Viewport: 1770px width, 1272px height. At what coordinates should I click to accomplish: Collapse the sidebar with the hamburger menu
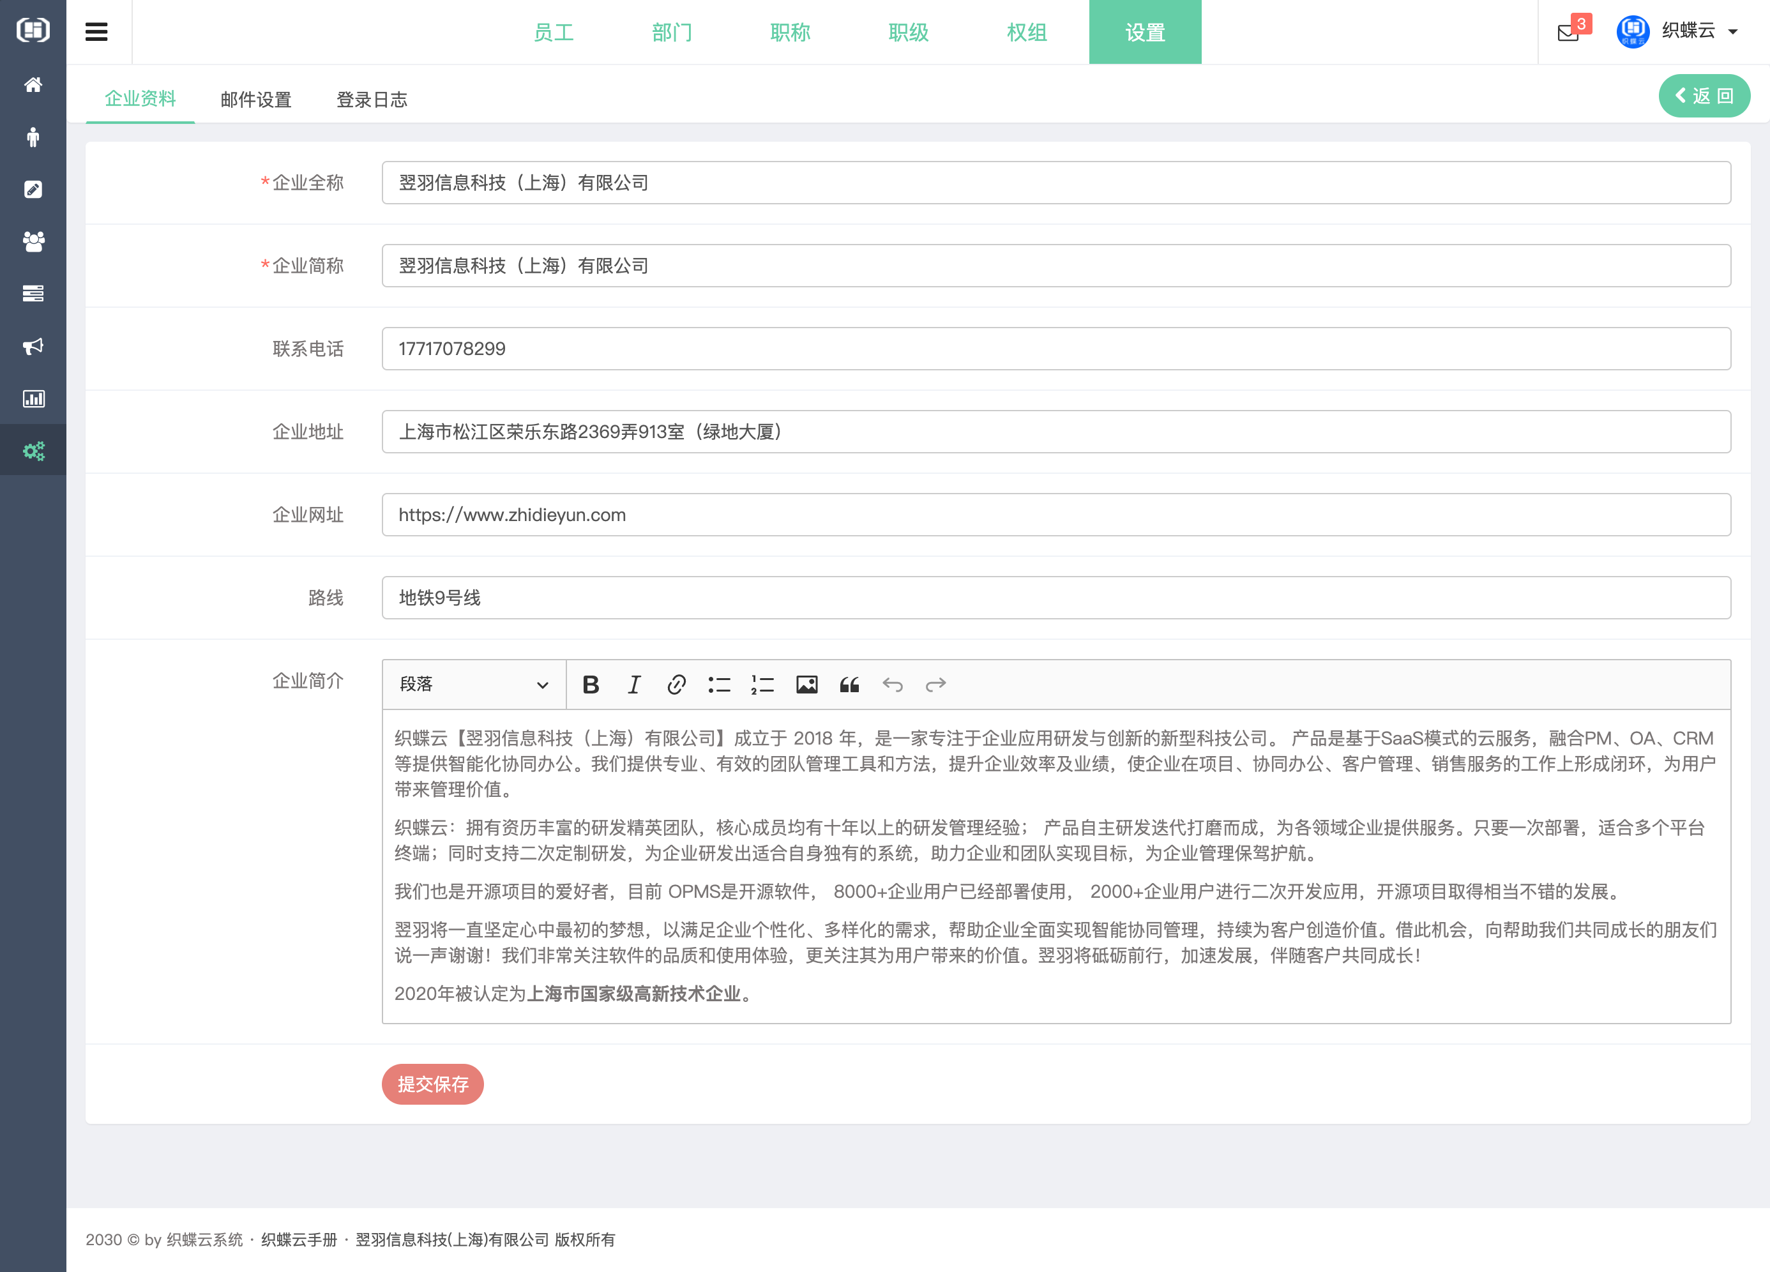[96, 31]
